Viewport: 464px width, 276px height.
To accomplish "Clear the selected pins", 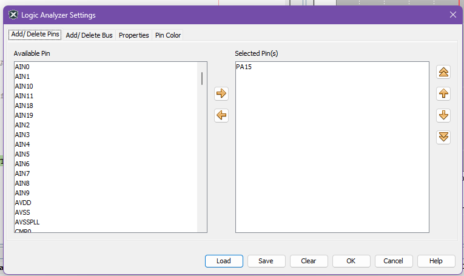I will pyautogui.click(x=308, y=261).
